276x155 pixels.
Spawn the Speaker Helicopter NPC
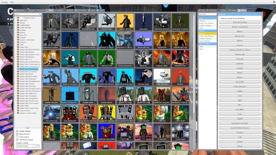(x=51, y=95)
